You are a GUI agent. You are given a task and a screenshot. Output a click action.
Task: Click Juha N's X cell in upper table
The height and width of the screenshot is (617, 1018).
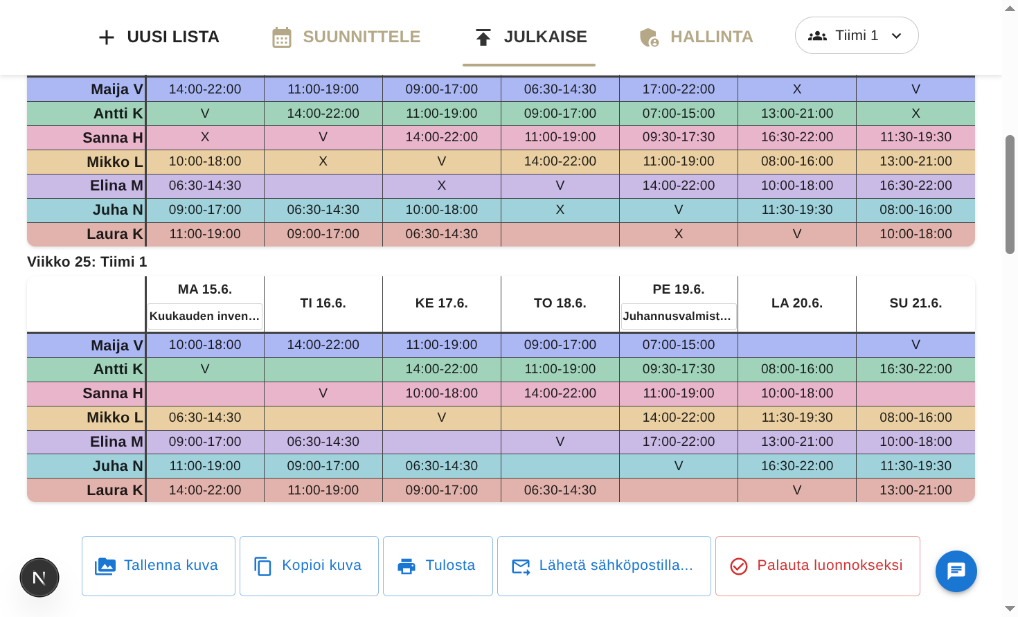[x=560, y=210]
